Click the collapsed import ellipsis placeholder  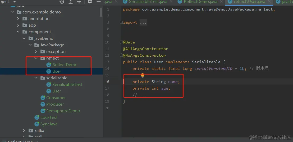pyautogui.click(x=143, y=22)
